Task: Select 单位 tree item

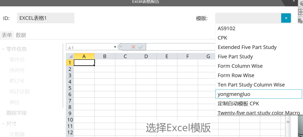Action: [x=15, y=102]
